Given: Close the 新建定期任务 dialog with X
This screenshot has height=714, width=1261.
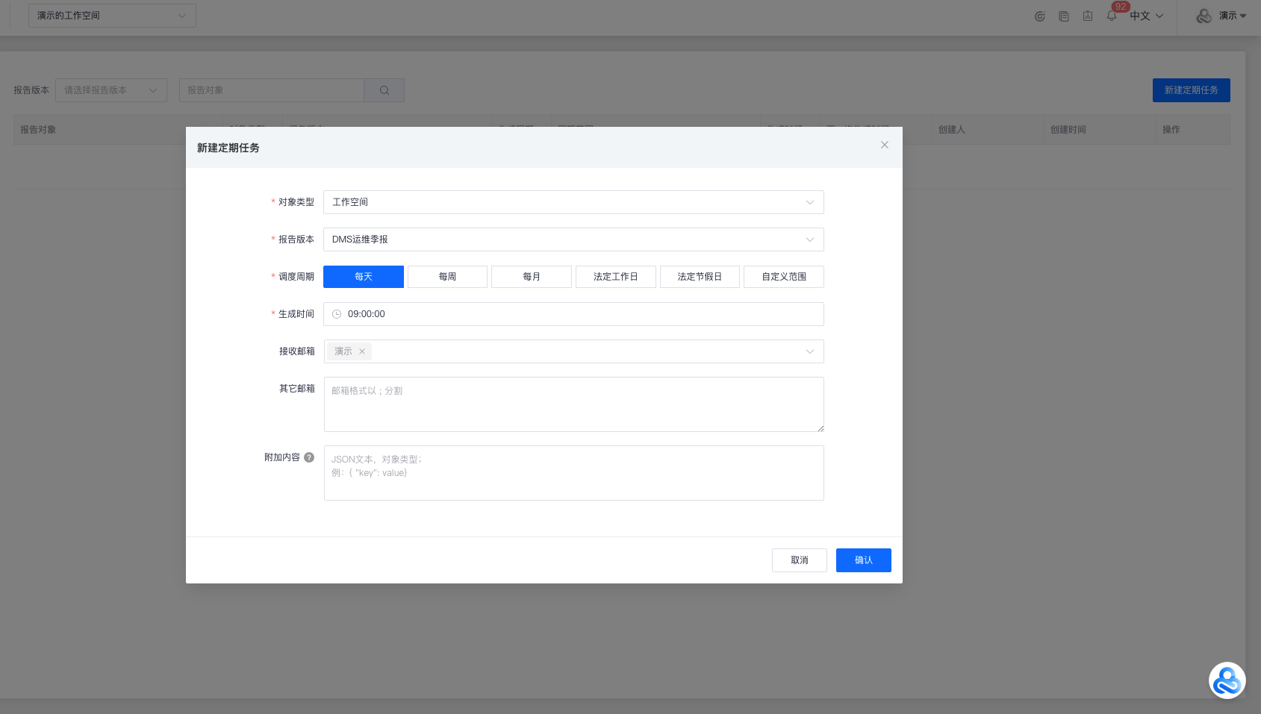Looking at the screenshot, I should click(884, 145).
